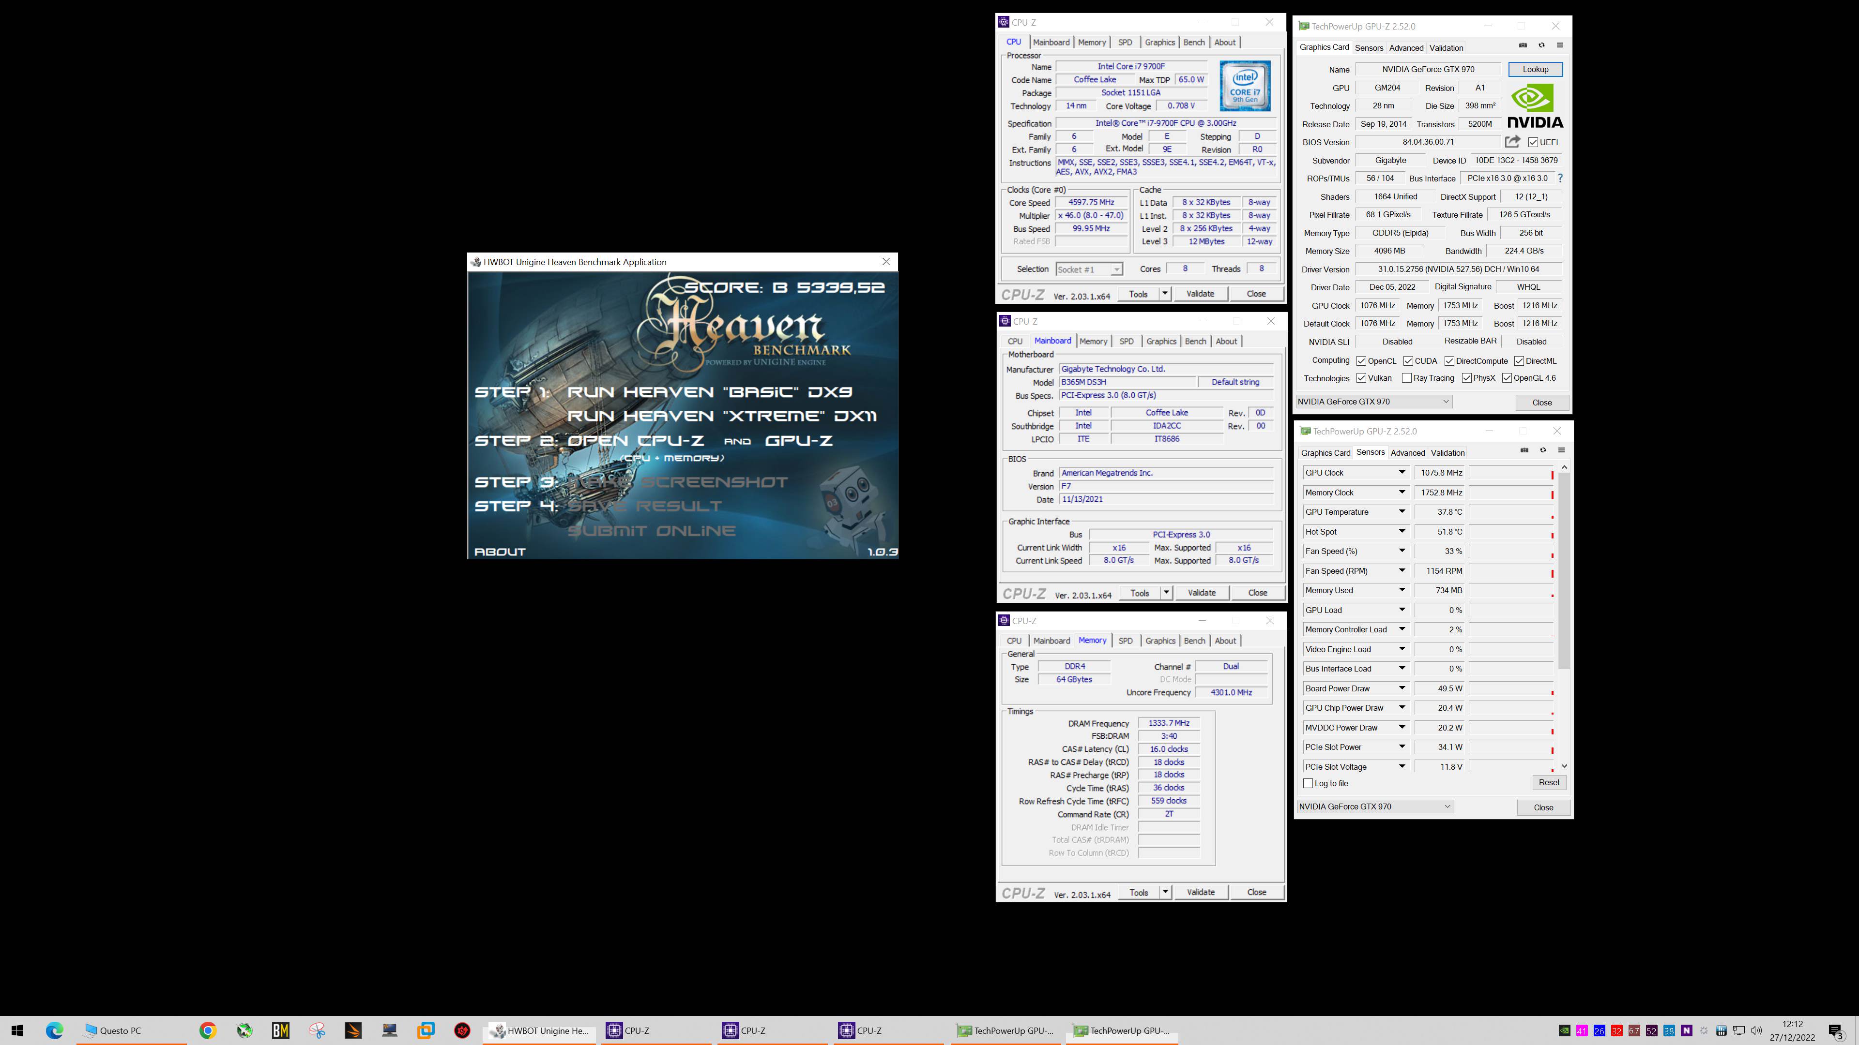Screen dimensions: 1859x1045
Task: Switch to Advanced tab in GPU-Z Graphics Card window
Action: click(1406, 47)
